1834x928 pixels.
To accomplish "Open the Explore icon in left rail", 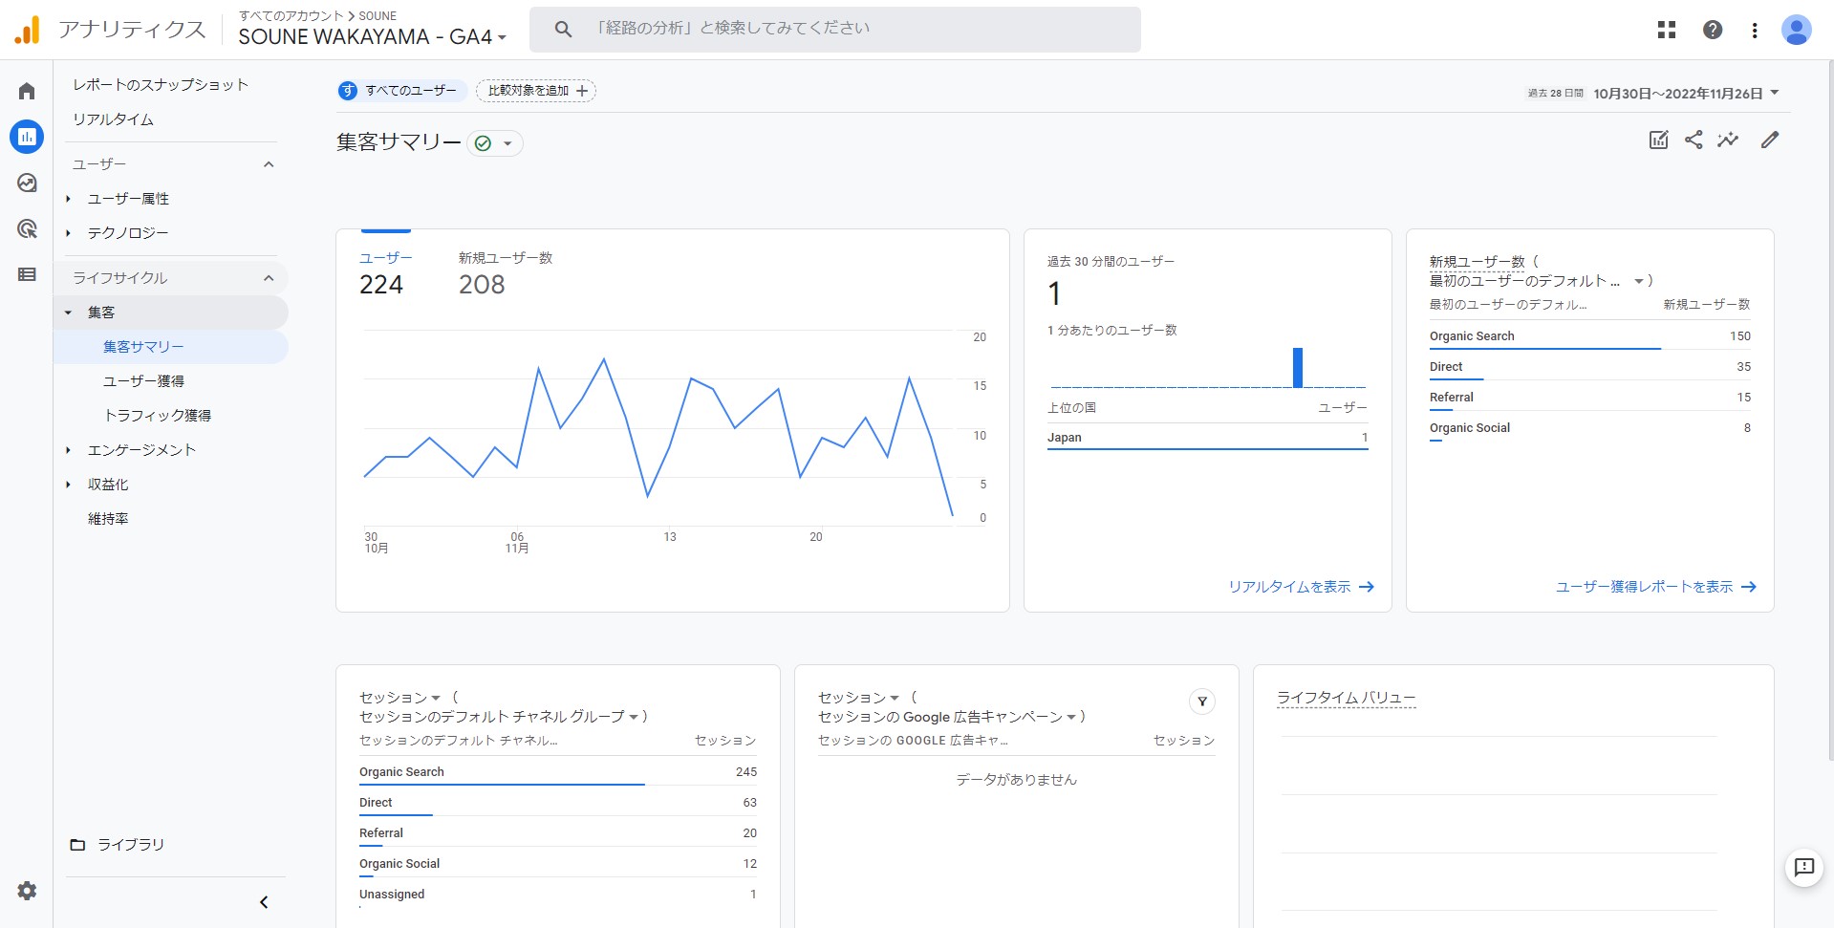I will [27, 183].
